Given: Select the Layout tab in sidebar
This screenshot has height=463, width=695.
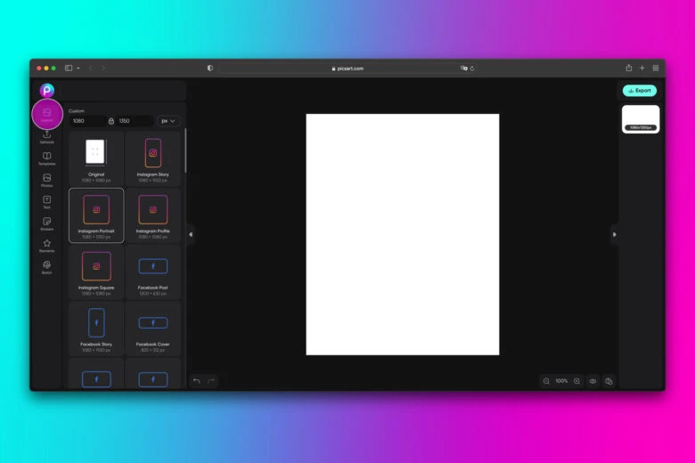Looking at the screenshot, I should point(46,114).
